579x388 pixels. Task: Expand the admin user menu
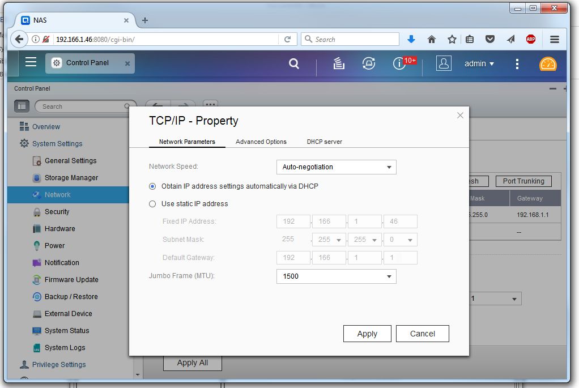[479, 63]
